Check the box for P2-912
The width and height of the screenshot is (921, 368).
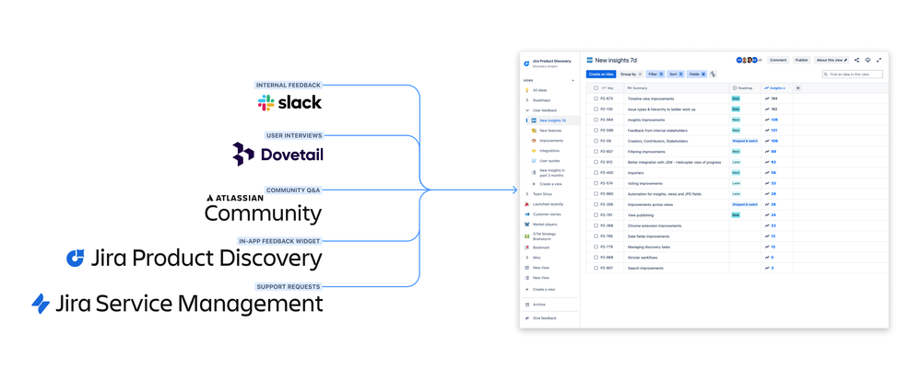click(596, 162)
